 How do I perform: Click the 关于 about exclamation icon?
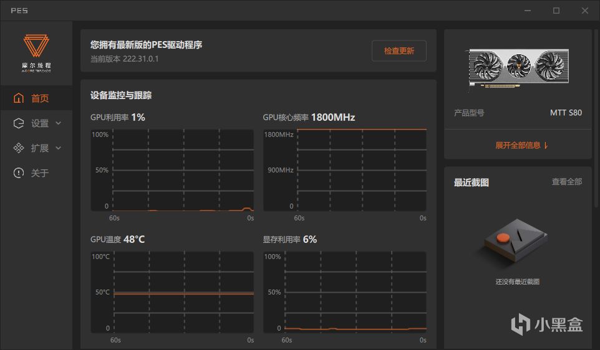[x=18, y=173]
